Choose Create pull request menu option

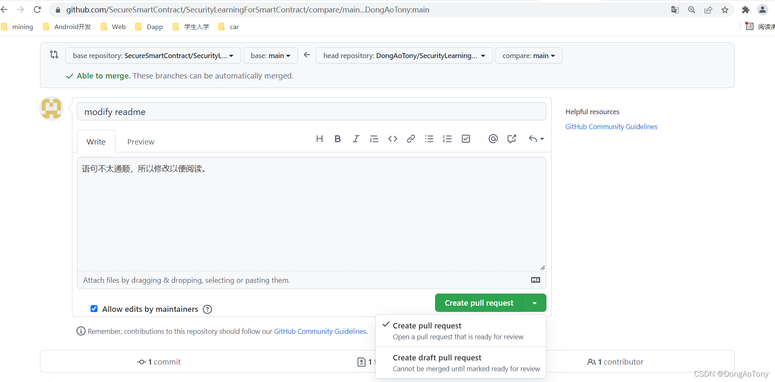click(x=460, y=331)
